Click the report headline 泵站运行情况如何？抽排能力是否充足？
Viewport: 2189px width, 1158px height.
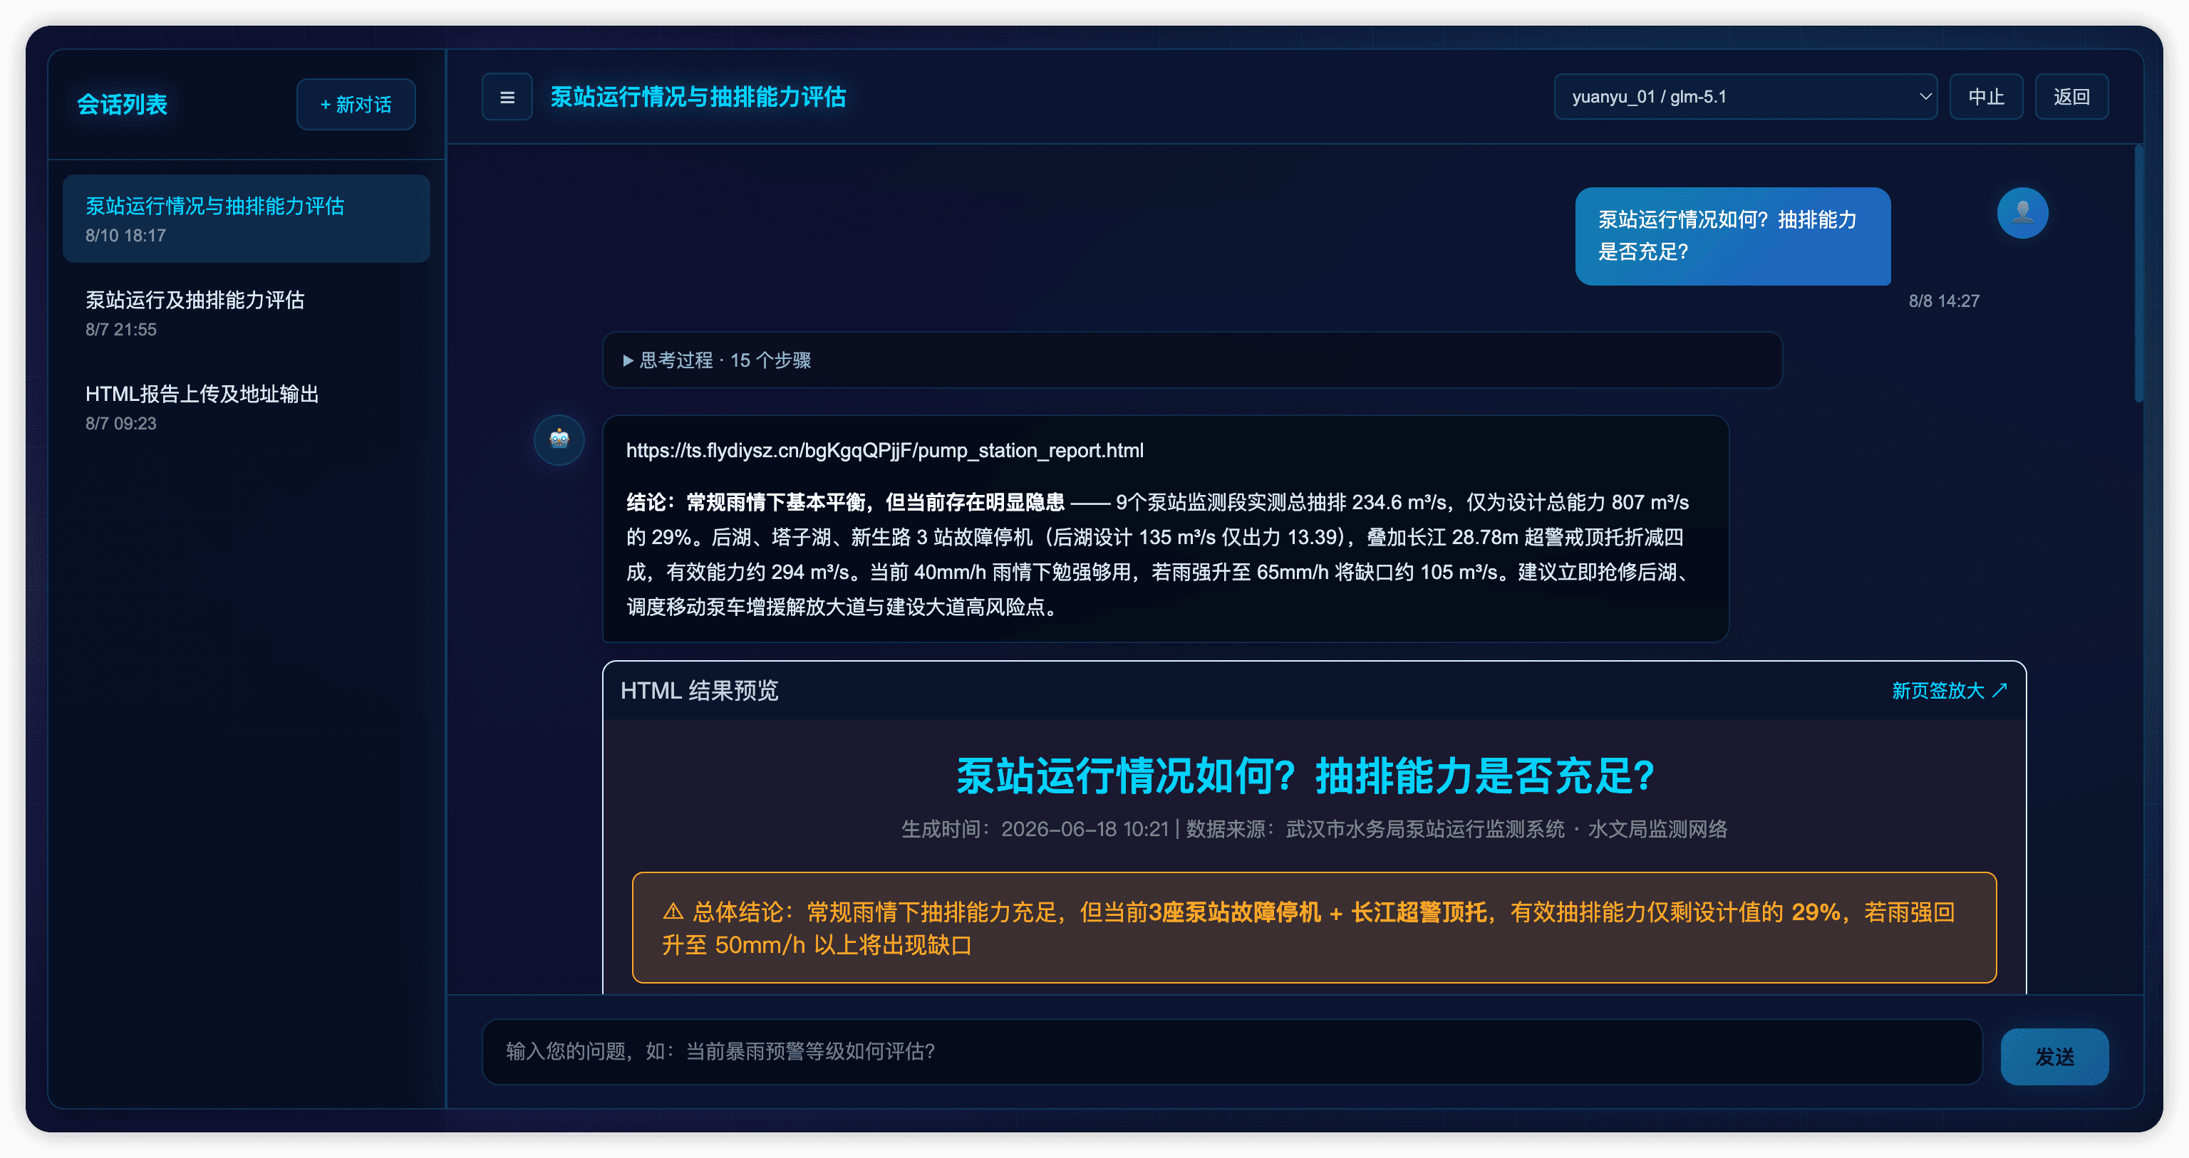[1305, 776]
